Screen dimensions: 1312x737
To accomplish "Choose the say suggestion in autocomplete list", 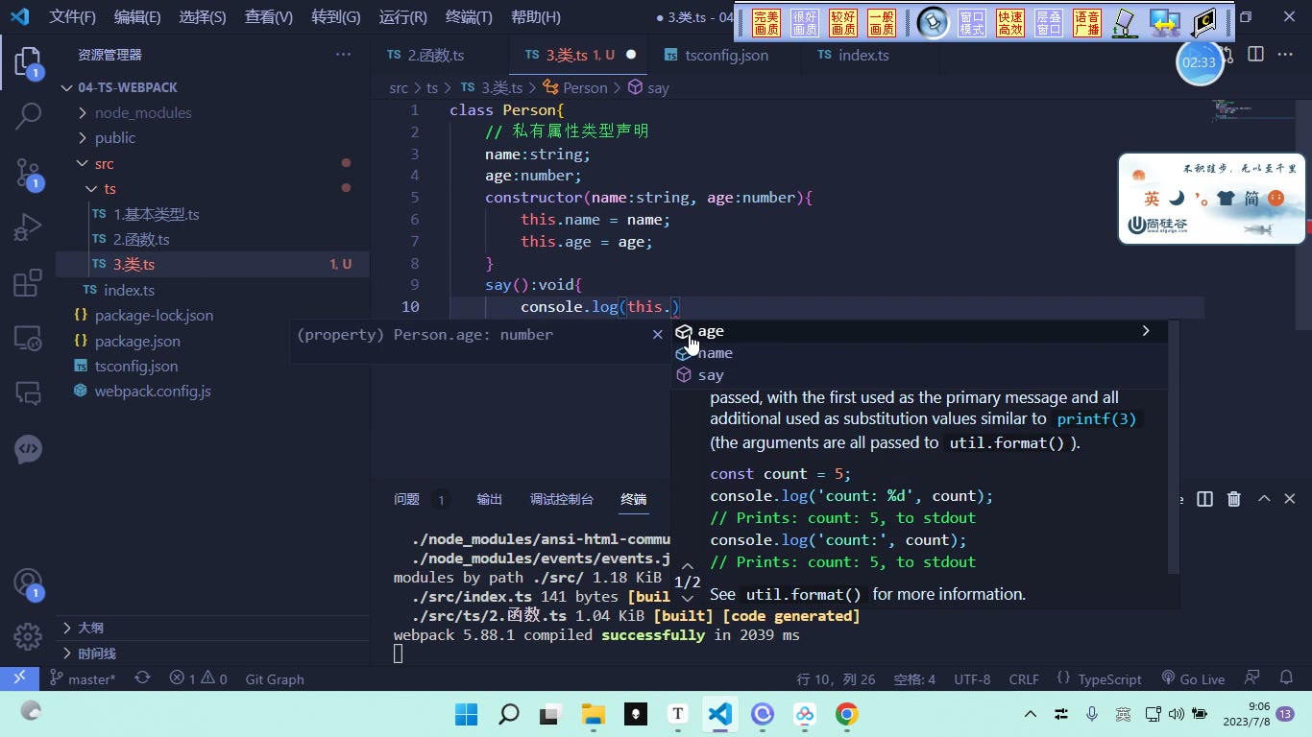I will (x=919, y=375).
